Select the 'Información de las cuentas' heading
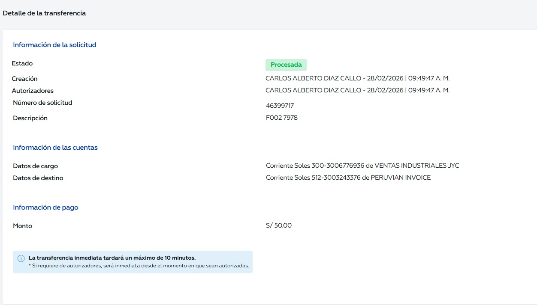The height and width of the screenshot is (305, 537). (x=55, y=148)
